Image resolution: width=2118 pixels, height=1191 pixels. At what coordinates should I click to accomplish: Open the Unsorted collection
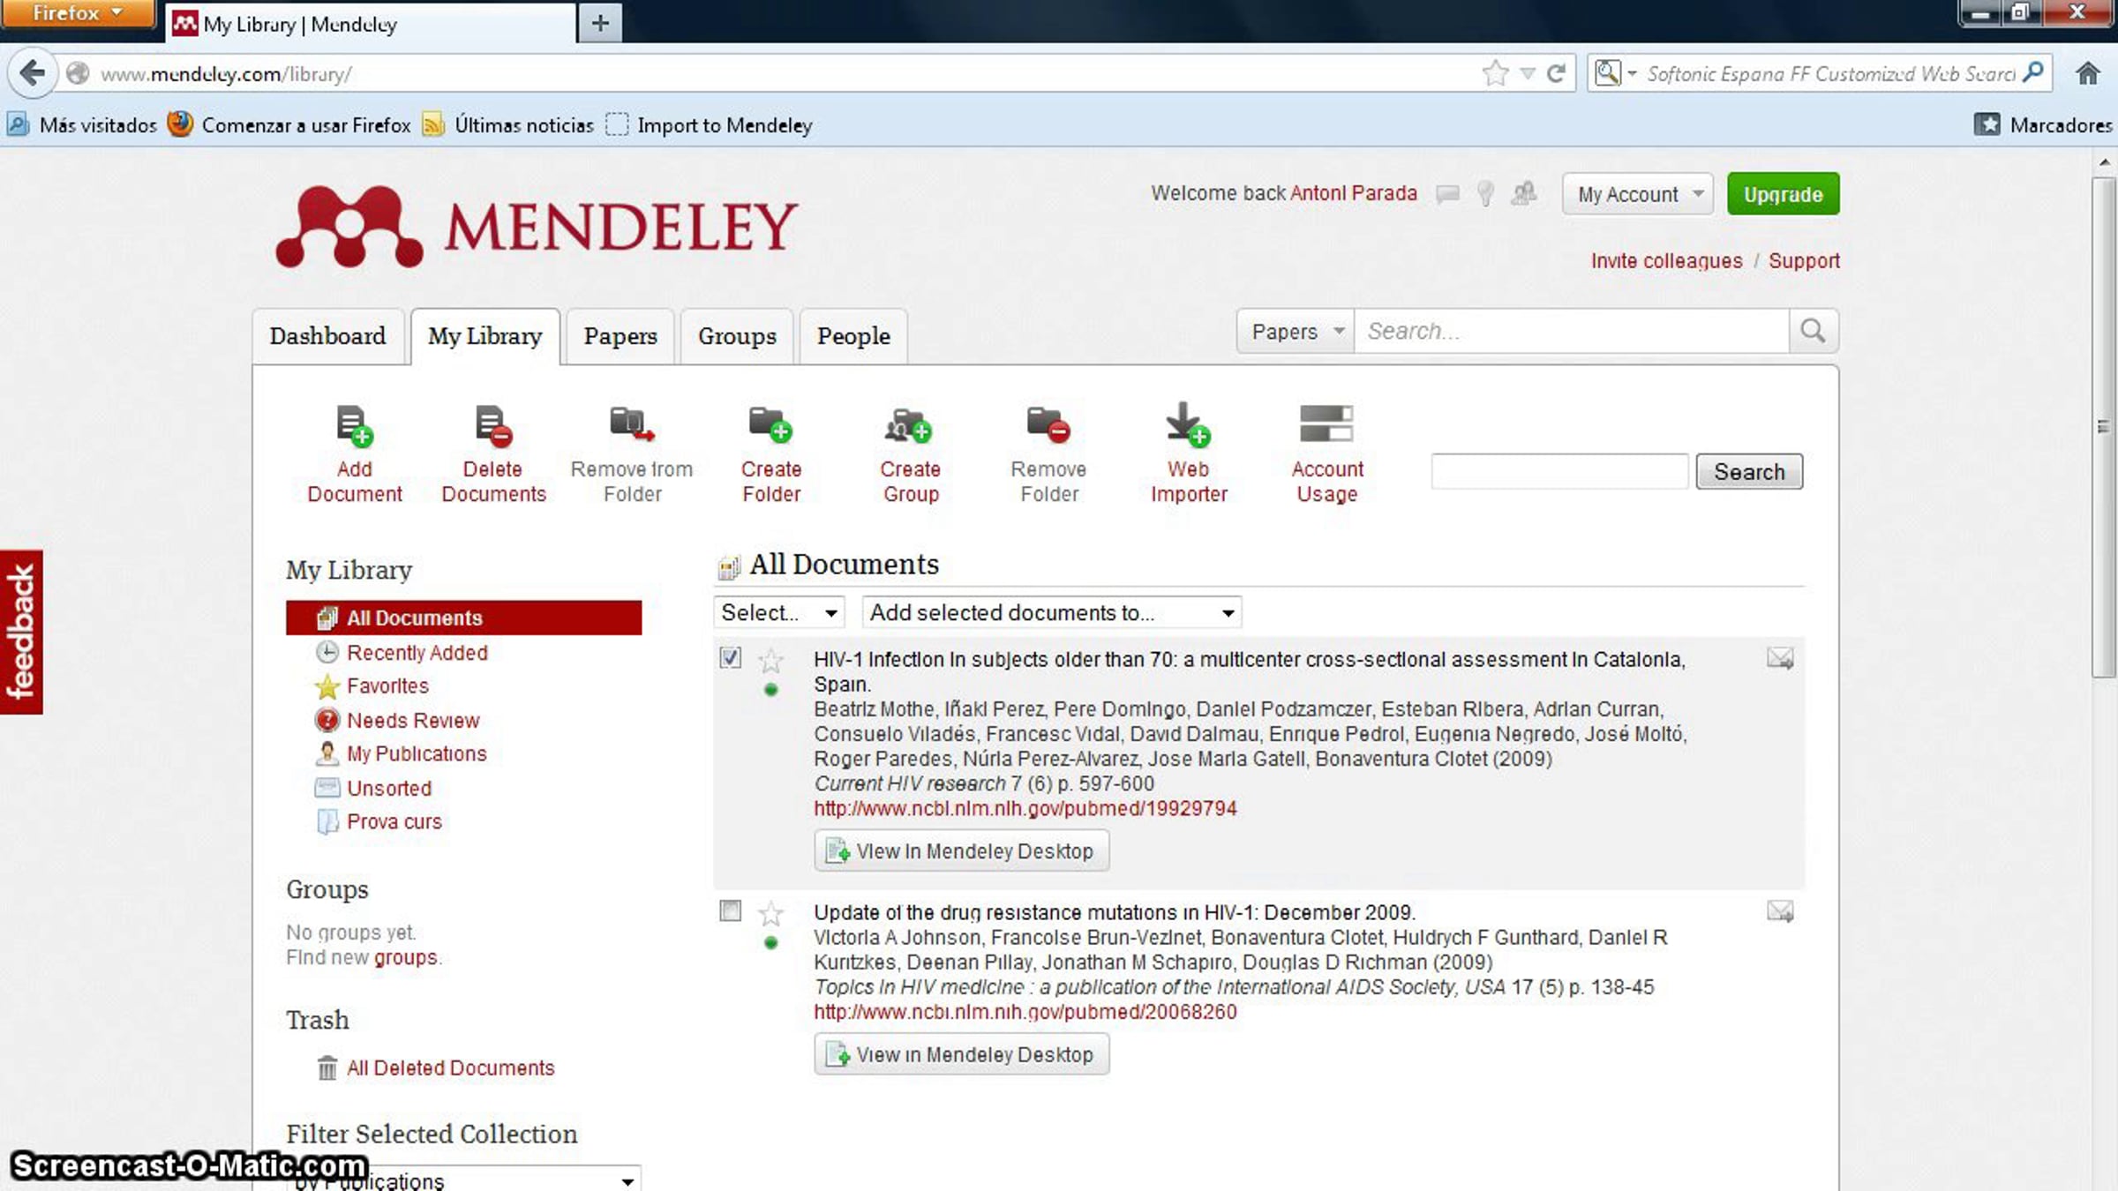388,789
